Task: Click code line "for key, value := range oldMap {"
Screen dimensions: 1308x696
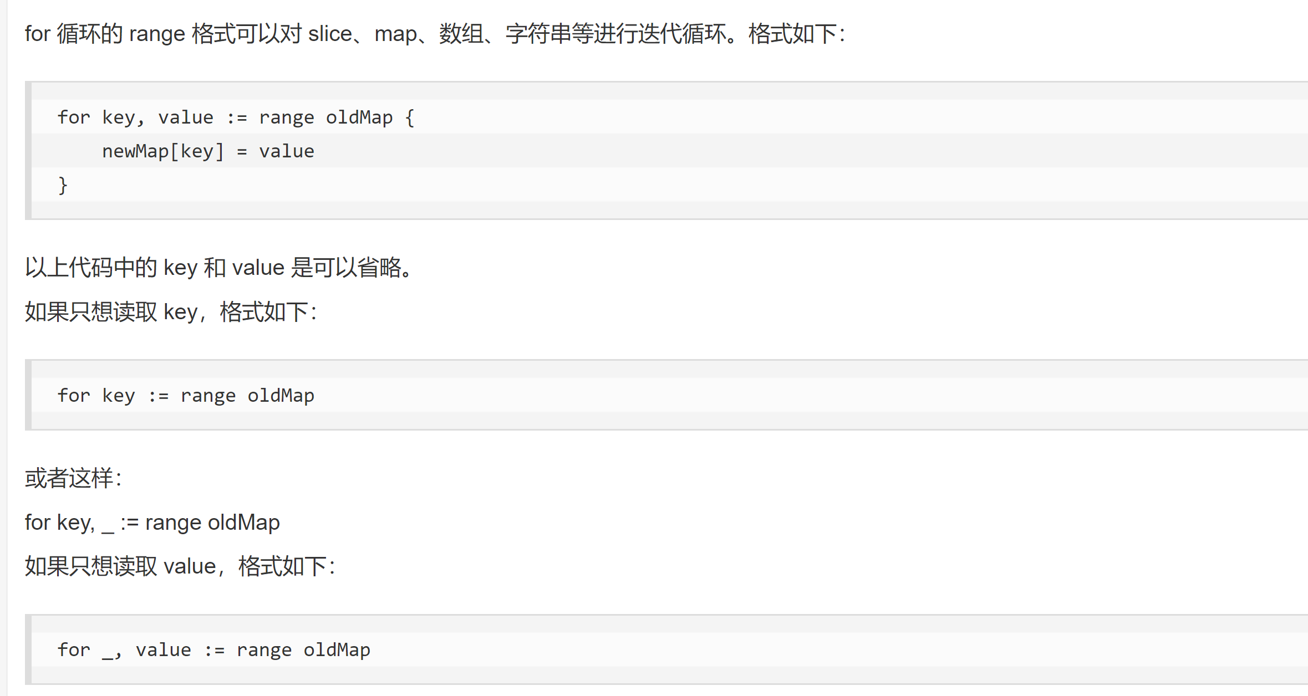Action: 236,117
